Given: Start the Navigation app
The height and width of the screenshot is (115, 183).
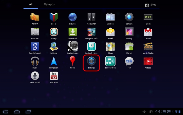Looking at the screenshot, I should pyautogui.click(x=54, y=63).
